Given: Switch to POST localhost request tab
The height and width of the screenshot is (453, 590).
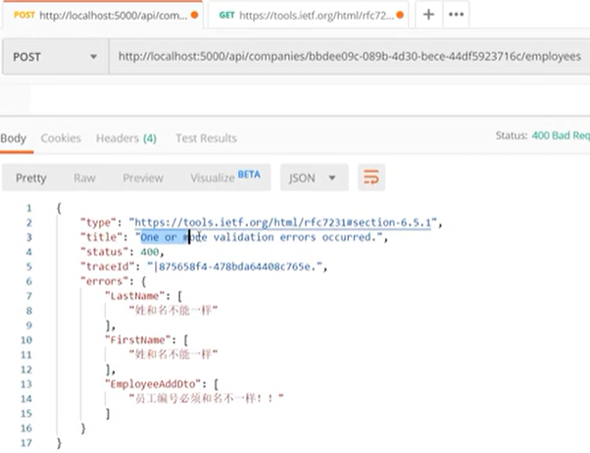Looking at the screenshot, I should (102, 15).
